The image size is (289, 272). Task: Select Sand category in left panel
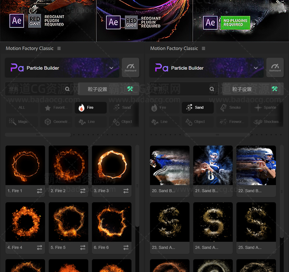point(123,107)
